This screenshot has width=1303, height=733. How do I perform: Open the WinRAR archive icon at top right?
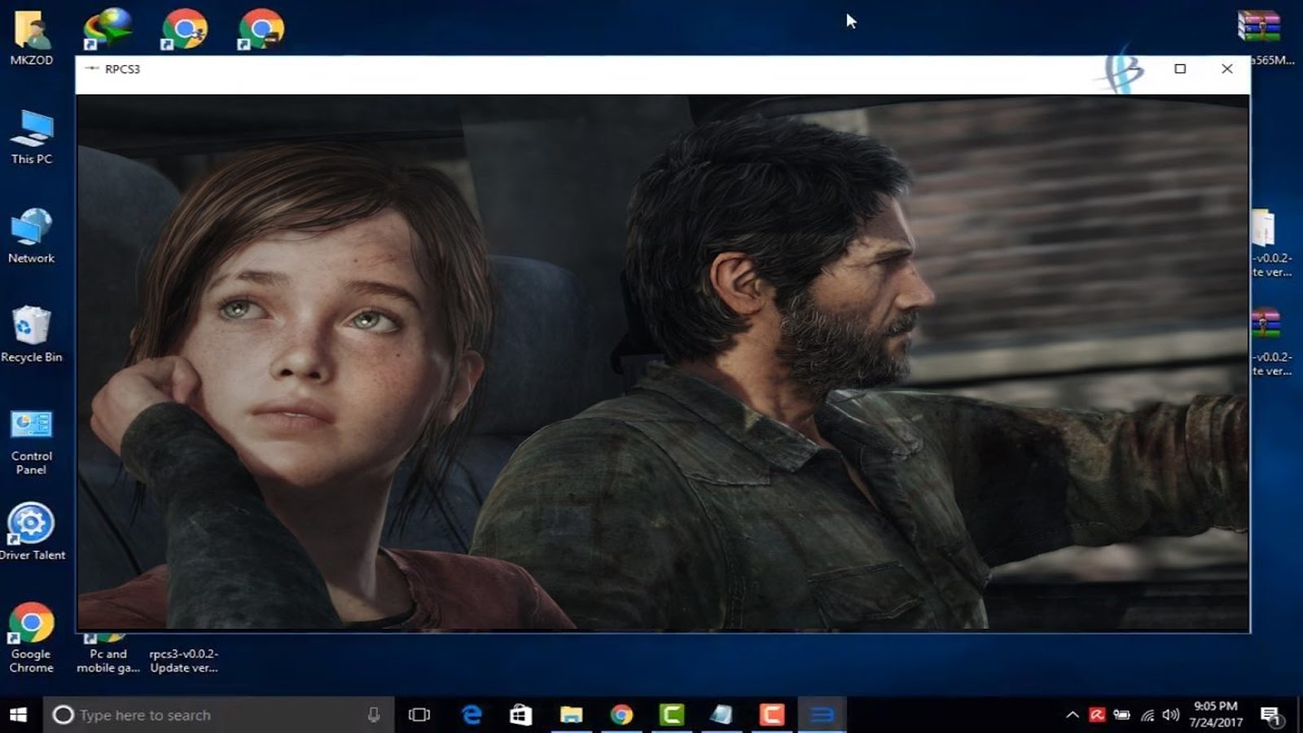point(1259,26)
